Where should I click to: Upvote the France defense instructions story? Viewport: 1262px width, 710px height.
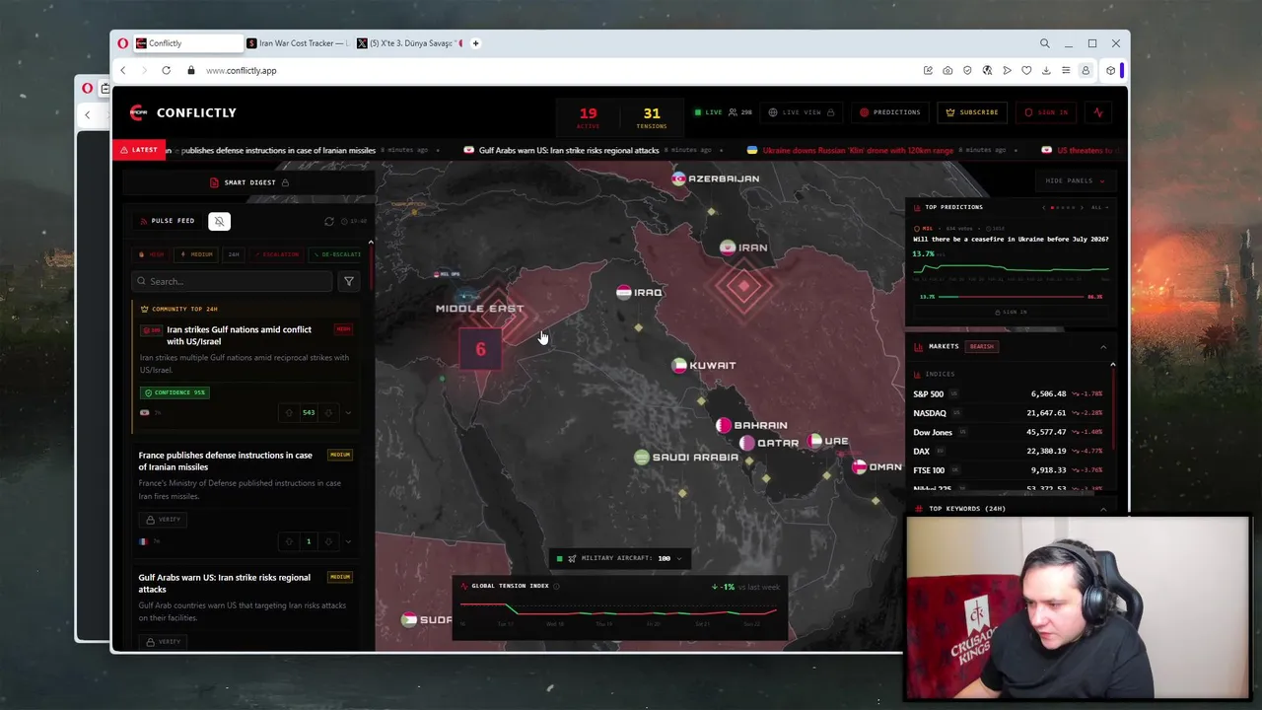(x=289, y=541)
